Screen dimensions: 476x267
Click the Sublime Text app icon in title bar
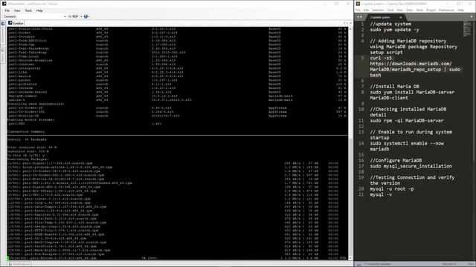[358, 4]
